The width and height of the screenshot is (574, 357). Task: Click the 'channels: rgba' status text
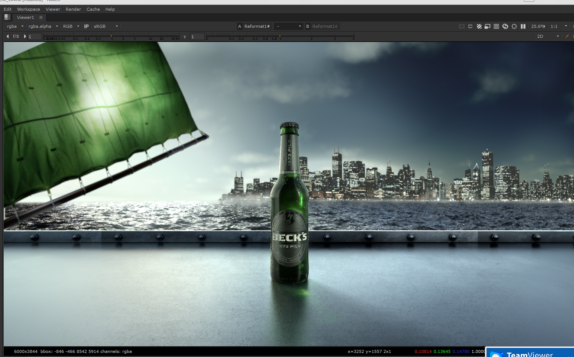116,351
